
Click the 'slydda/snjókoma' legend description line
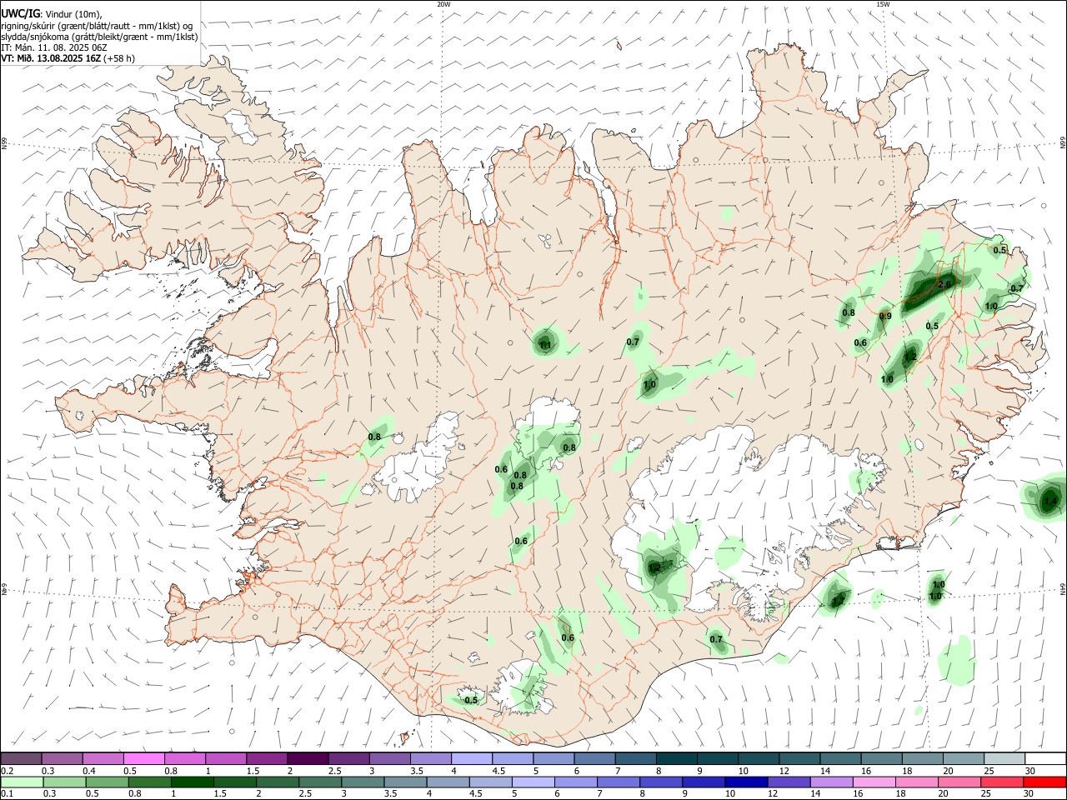click(x=99, y=37)
